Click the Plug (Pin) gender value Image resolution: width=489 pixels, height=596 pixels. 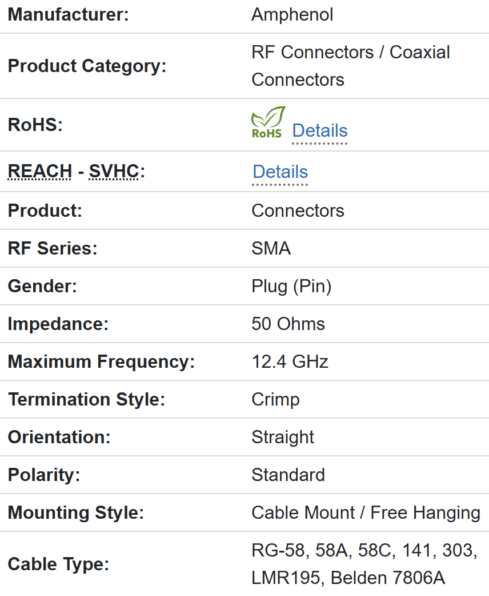[x=291, y=287]
